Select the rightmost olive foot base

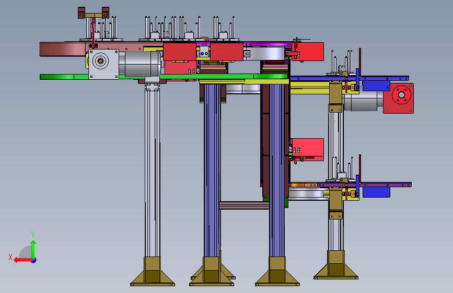pyautogui.click(x=336, y=265)
